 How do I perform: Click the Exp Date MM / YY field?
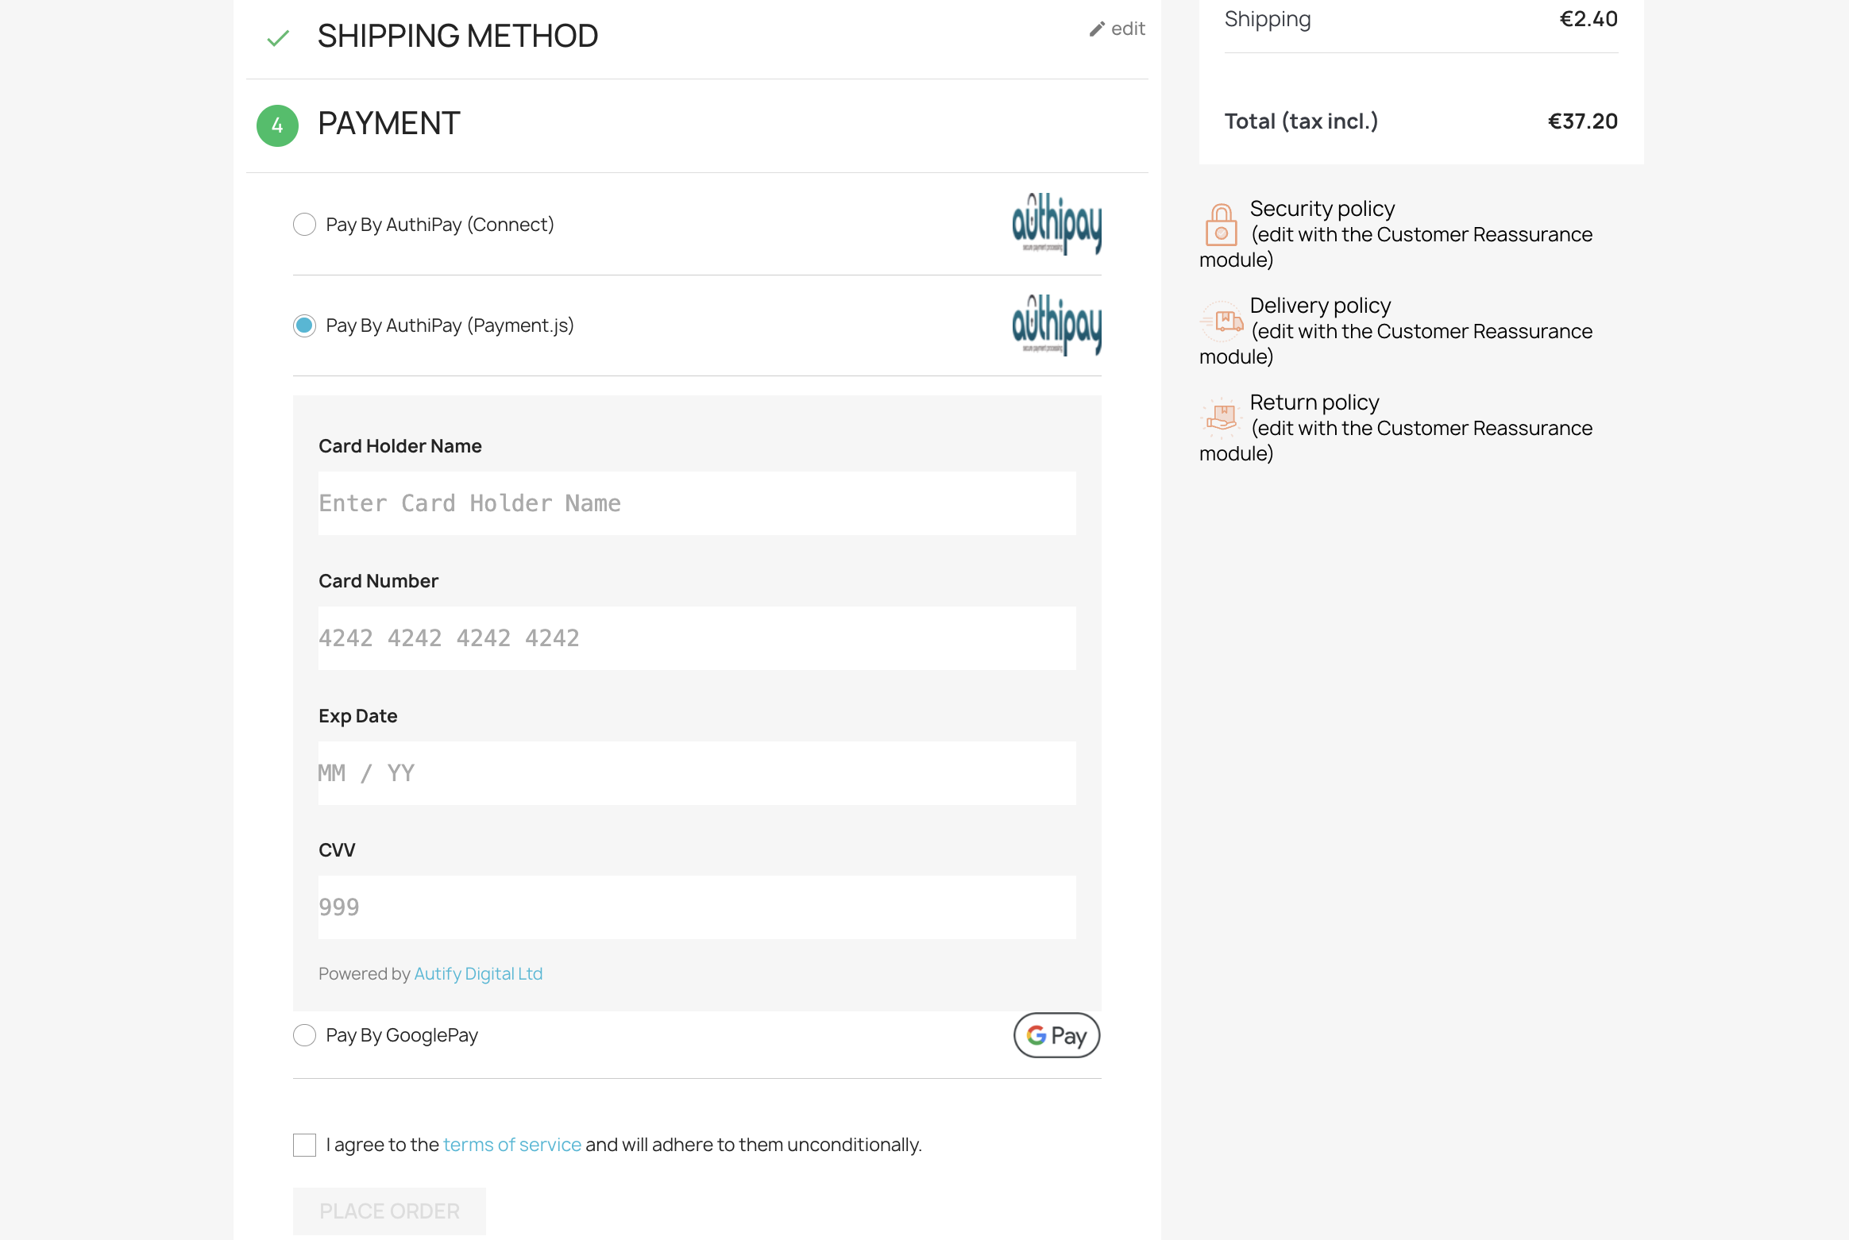click(697, 773)
